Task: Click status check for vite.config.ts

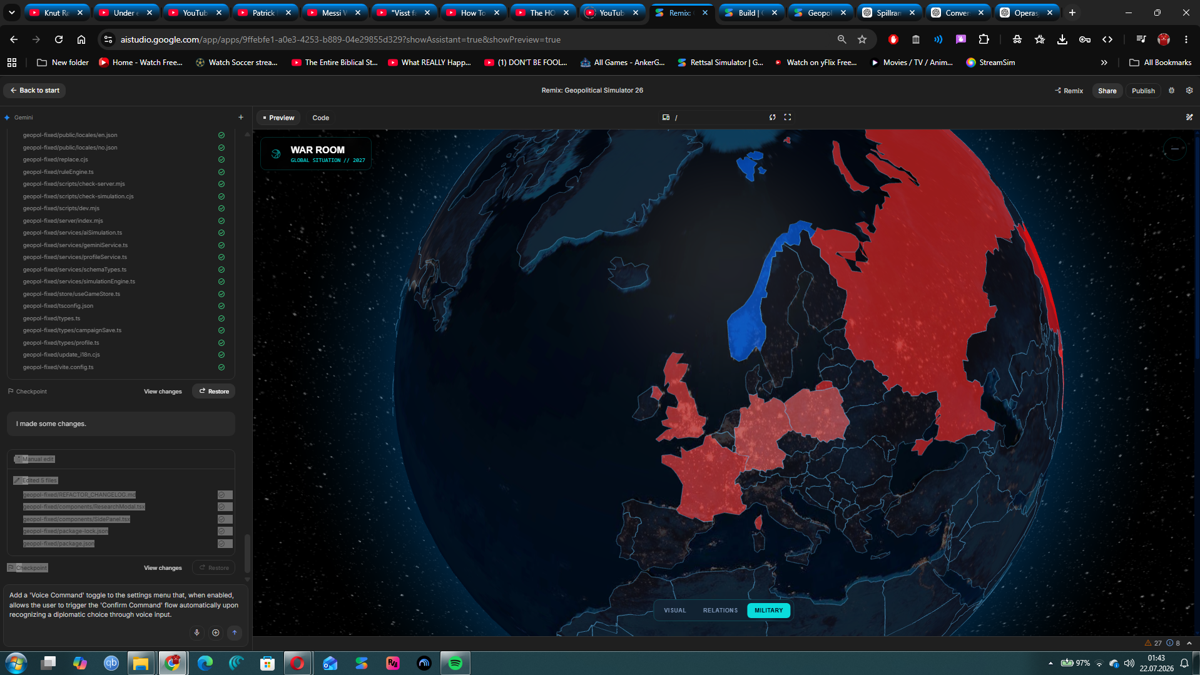Action: pos(221,367)
